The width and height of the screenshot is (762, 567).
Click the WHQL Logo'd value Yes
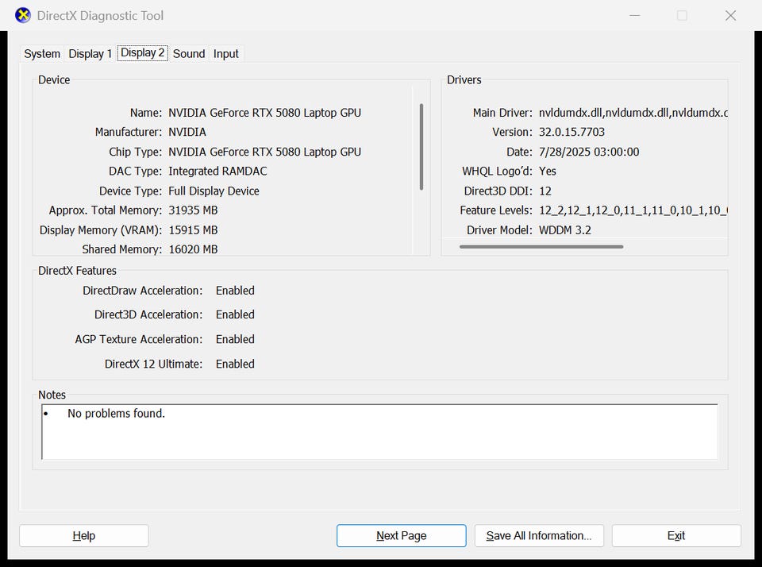point(547,172)
